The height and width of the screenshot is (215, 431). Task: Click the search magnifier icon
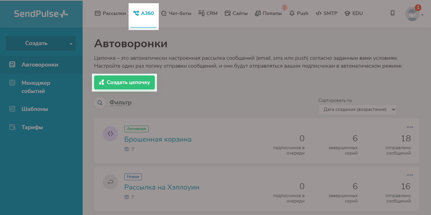(x=99, y=103)
